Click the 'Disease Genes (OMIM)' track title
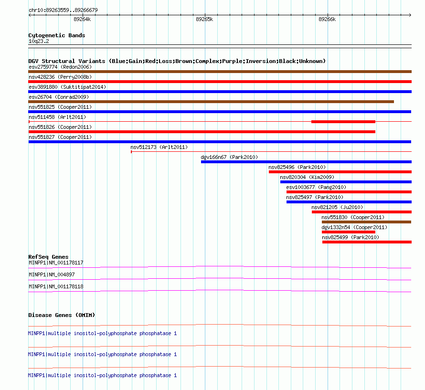Viewport: 425px width, 390px height. [62, 315]
